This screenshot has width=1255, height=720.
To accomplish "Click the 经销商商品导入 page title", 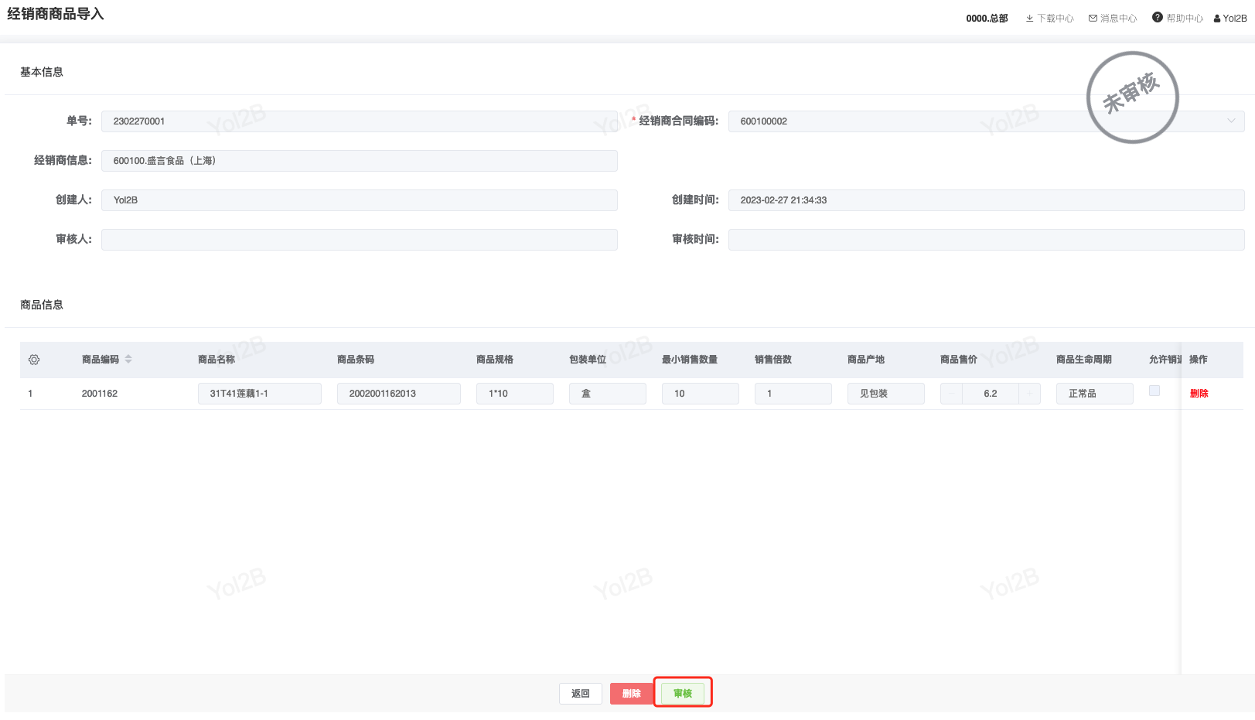I will pyautogui.click(x=56, y=14).
